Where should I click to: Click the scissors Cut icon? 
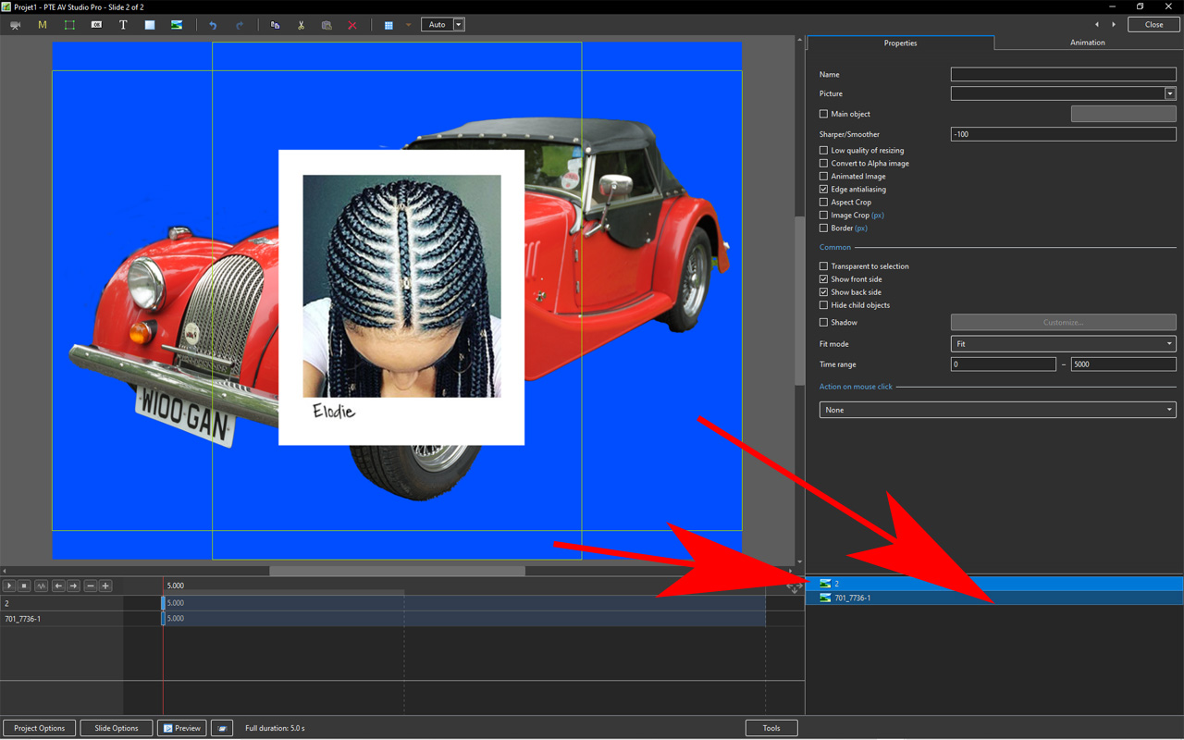point(301,25)
